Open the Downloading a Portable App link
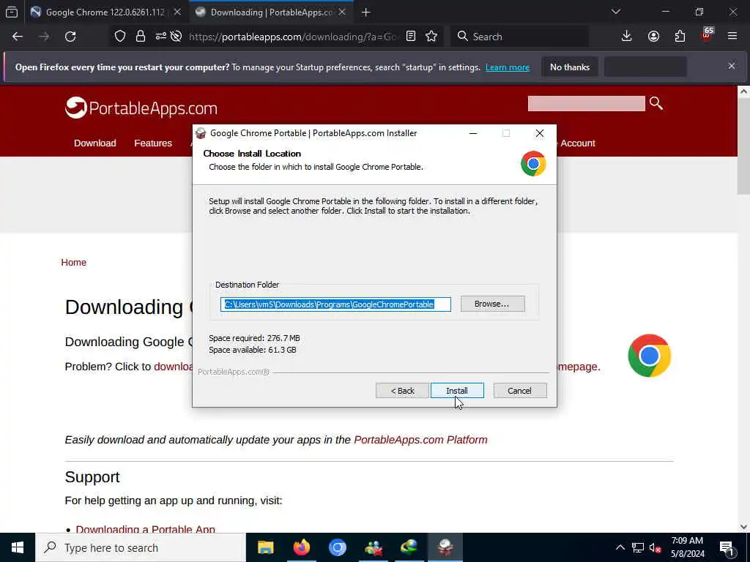The height and width of the screenshot is (562, 750). tap(146, 530)
